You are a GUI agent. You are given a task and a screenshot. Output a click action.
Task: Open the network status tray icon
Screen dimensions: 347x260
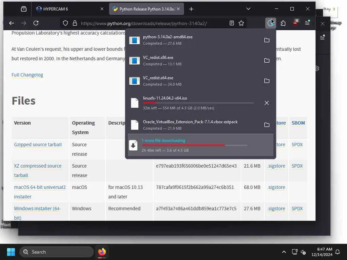tap(294, 252)
